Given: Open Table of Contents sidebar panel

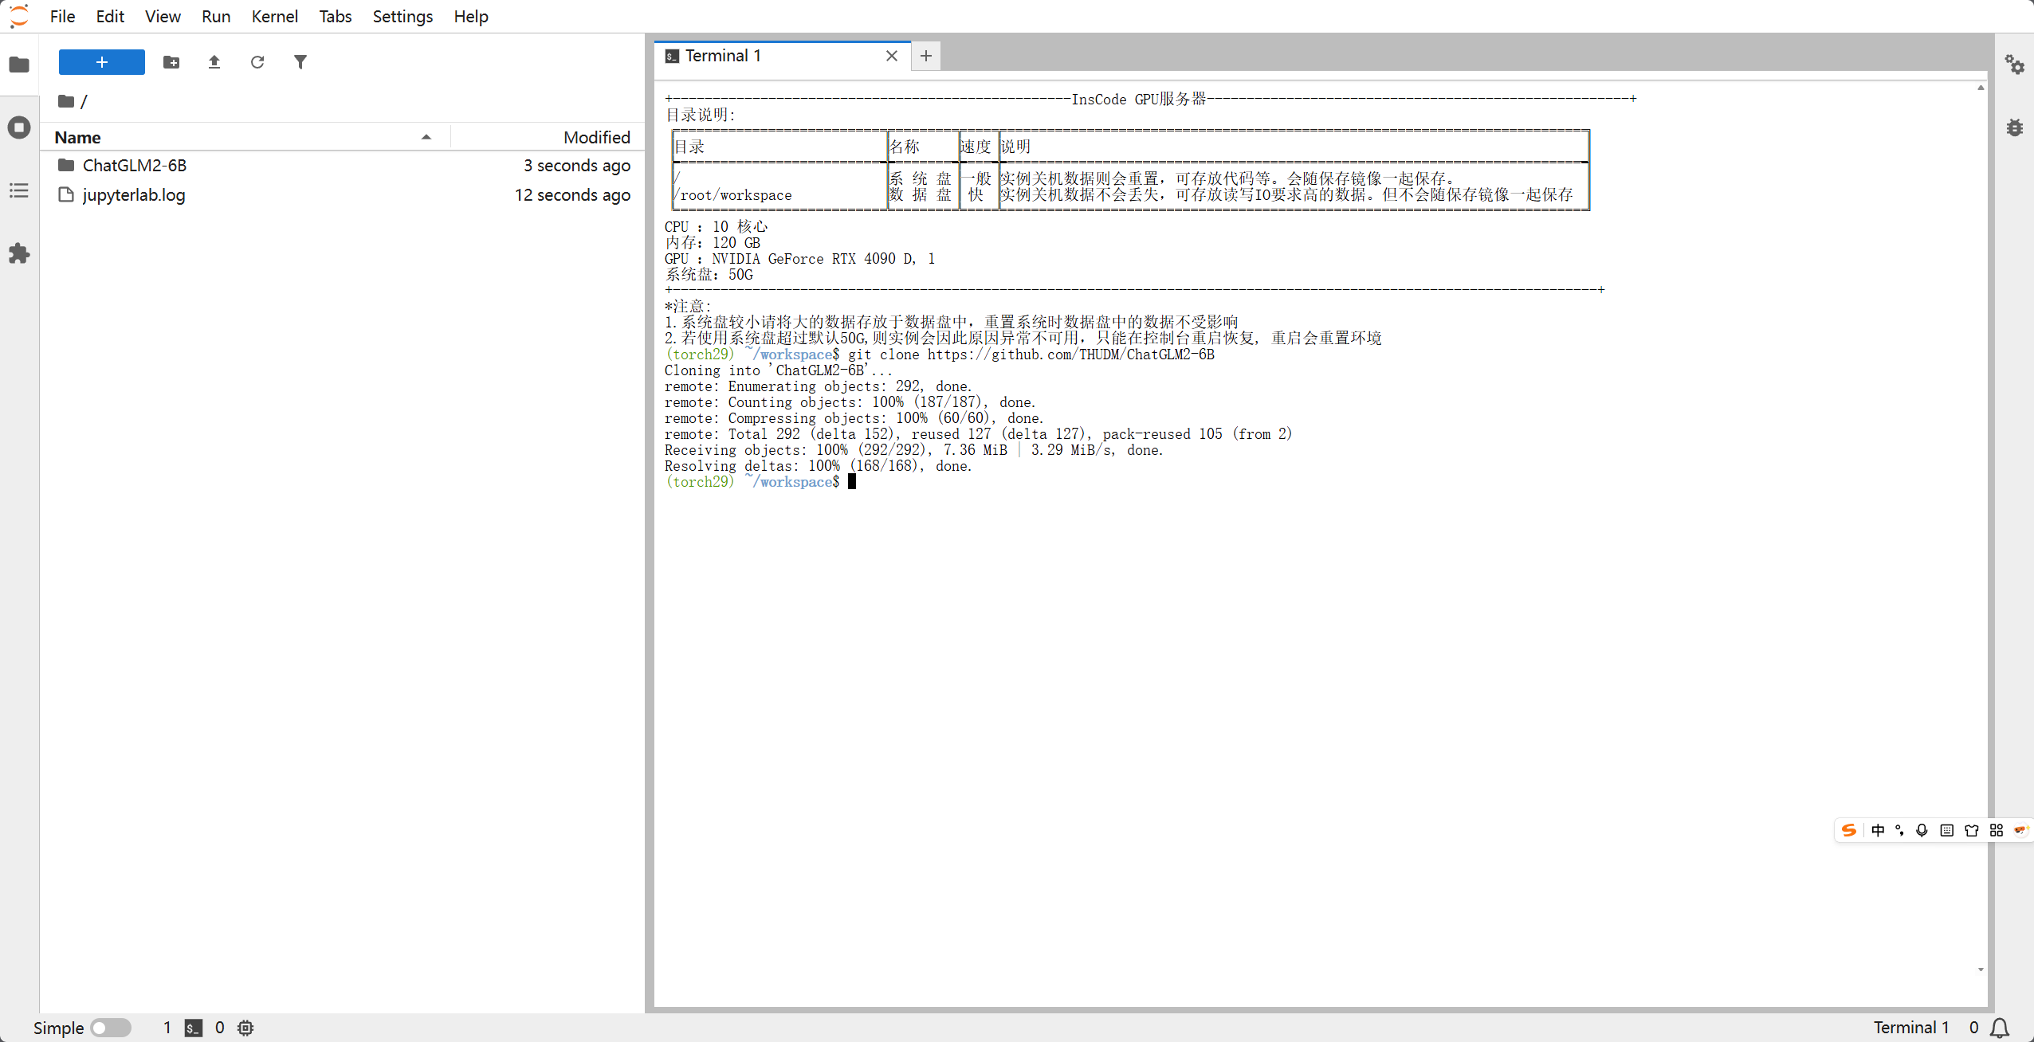Looking at the screenshot, I should [x=19, y=190].
